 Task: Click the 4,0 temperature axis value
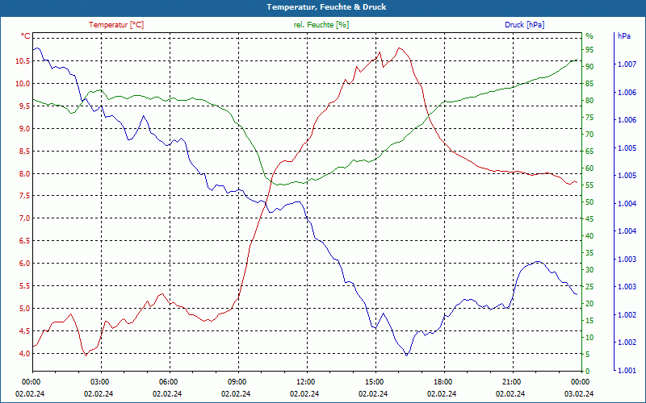tap(25, 354)
